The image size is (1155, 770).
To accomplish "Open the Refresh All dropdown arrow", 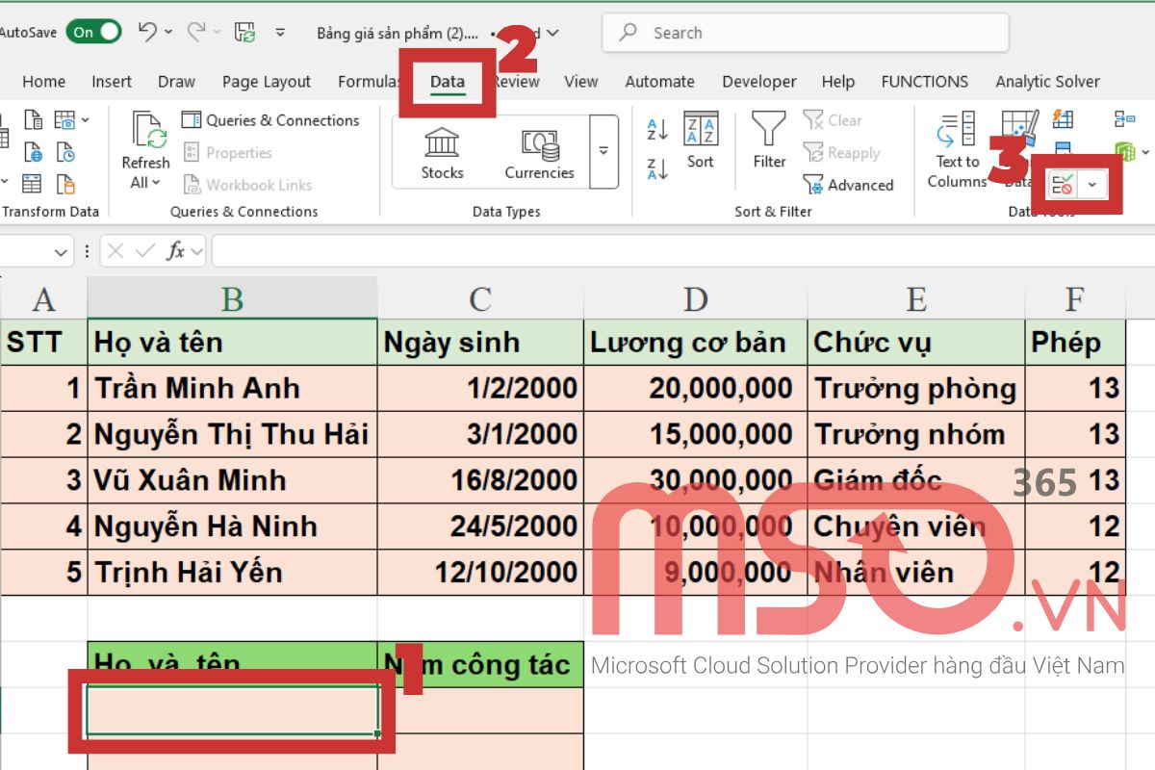I will click(156, 183).
